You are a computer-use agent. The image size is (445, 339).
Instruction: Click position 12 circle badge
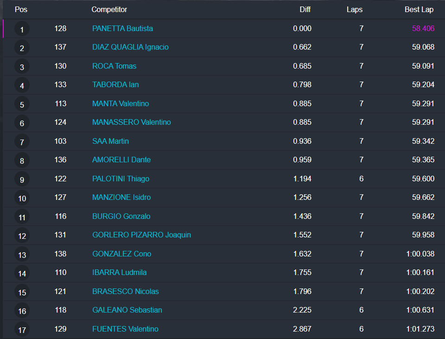pyautogui.click(x=22, y=236)
